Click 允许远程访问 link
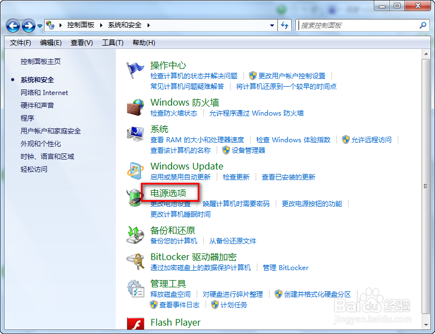The width and height of the screenshot is (435, 334). tap(372, 139)
